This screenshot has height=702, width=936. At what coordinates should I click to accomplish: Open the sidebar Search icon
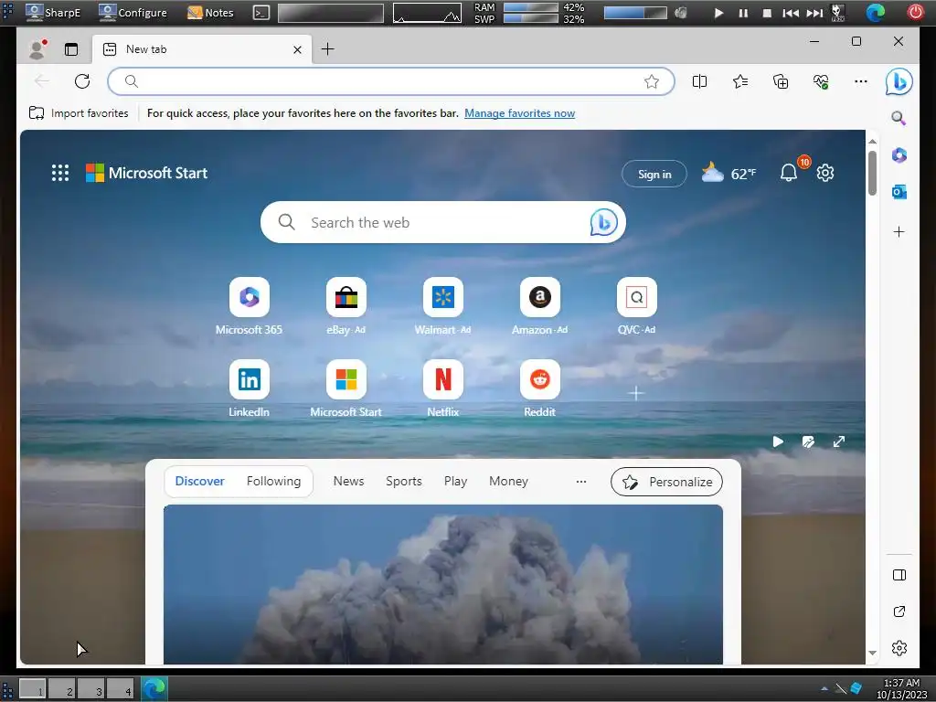coord(899,118)
